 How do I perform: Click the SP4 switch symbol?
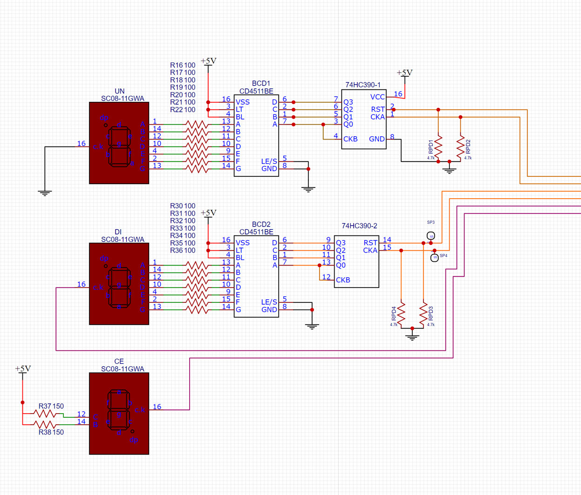(434, 257)
